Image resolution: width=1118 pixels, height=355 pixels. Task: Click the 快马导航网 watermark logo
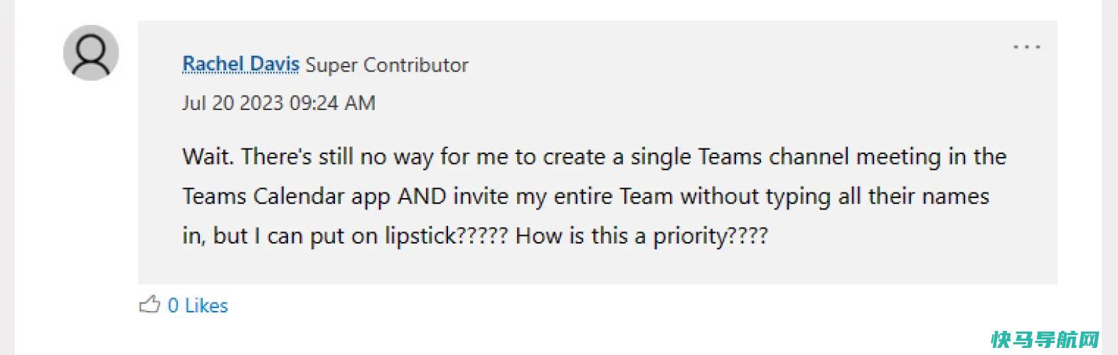(1045, 339)
